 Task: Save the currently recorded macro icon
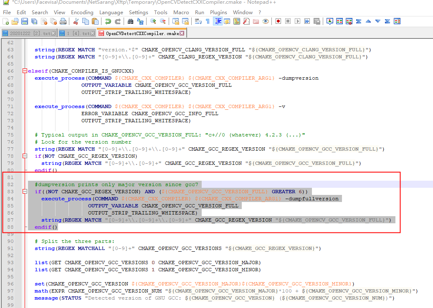click(317, 21)
